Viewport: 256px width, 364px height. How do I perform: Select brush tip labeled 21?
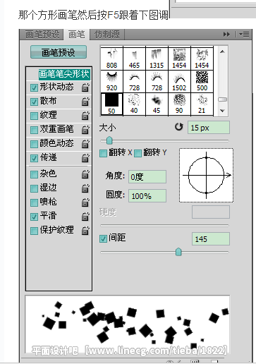click(x=202, y=104)
